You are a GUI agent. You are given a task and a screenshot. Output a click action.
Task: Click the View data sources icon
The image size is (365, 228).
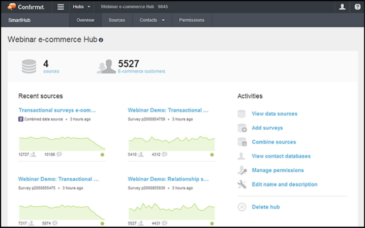241,113
